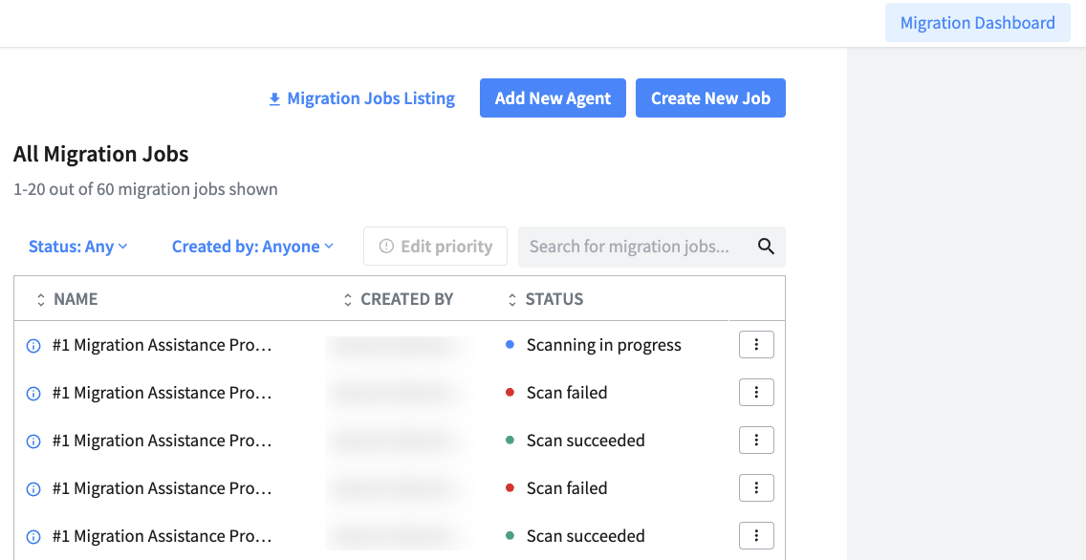1086x560 pixels.
Task: Click the info icon next to Edit priority
Action: 387,246
